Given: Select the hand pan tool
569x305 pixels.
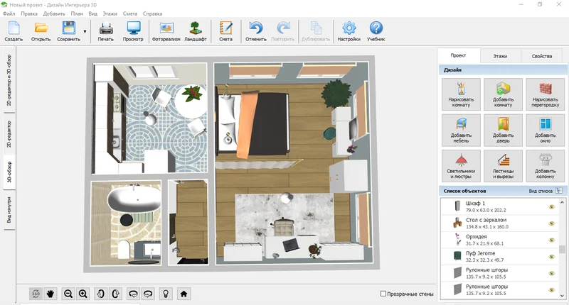Looking at the screenshot, I should 50,293.
